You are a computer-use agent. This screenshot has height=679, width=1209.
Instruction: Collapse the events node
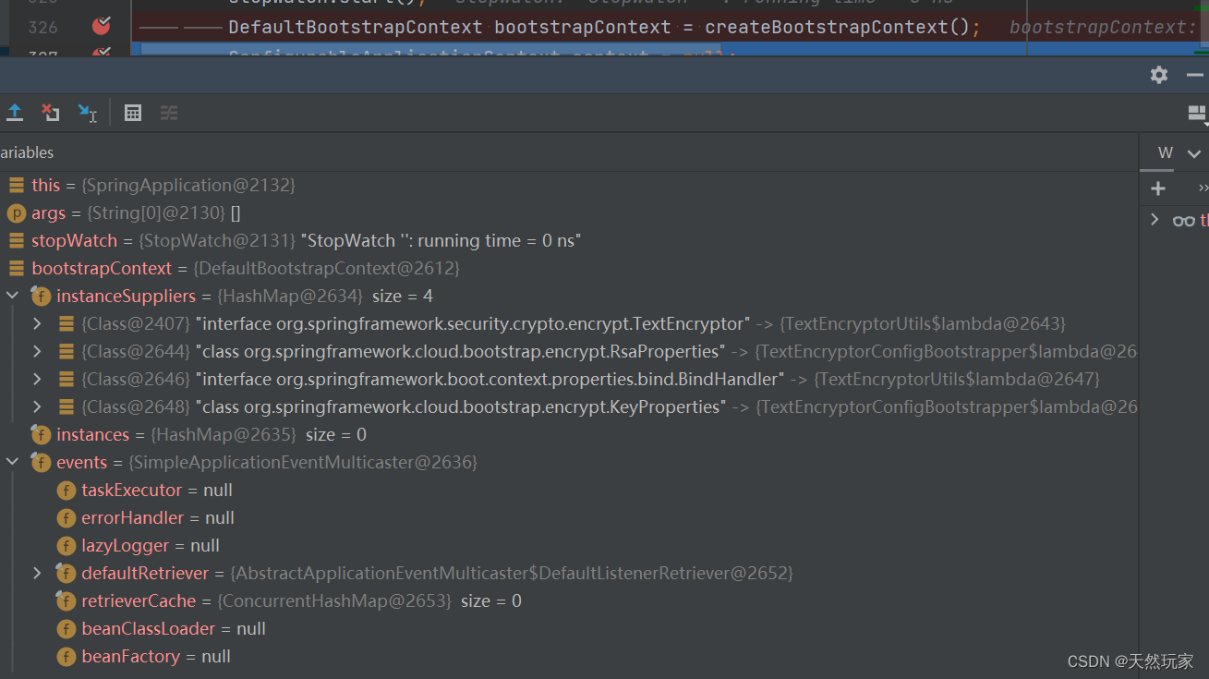tap(12, 462)
